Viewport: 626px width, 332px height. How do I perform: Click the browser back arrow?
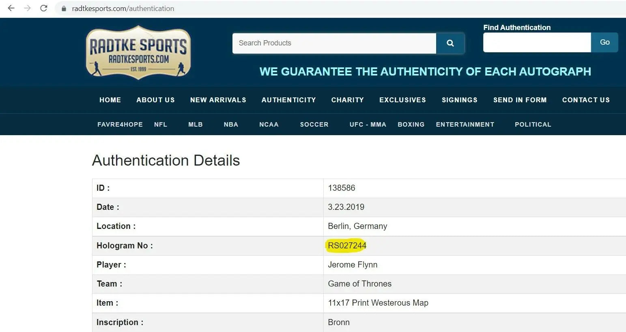tap(11, 8)
